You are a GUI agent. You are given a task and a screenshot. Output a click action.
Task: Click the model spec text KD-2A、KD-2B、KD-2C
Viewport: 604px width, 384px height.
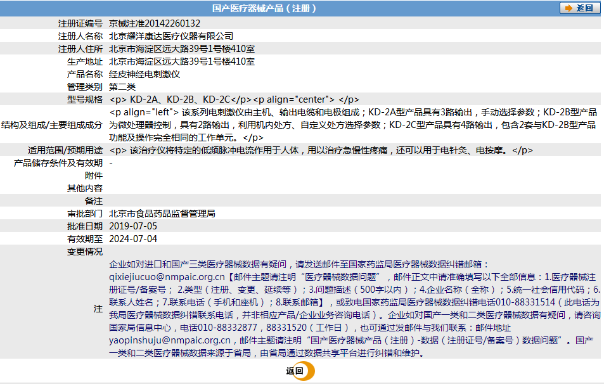click(180, 99)
